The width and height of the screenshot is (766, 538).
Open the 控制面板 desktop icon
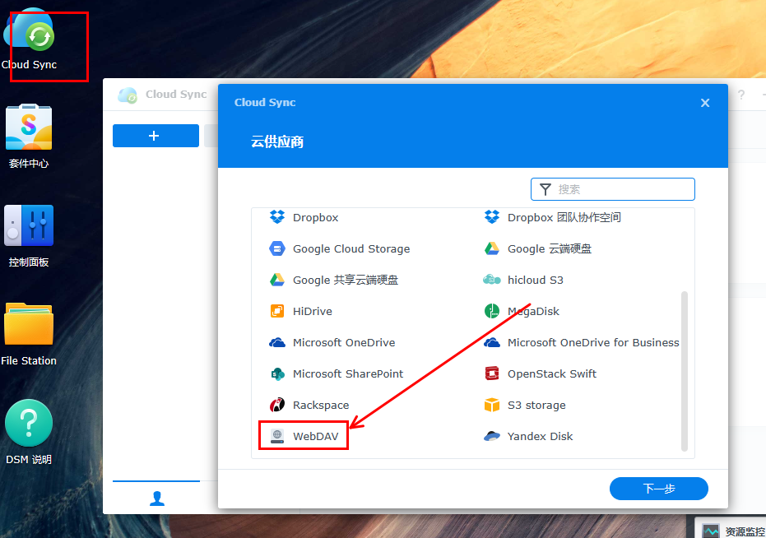tap(29, 225)
